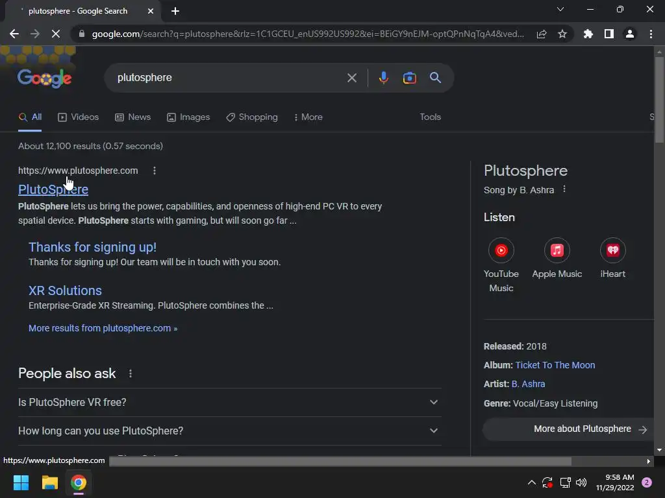Show more results from plutosphere.com

[103, 328]
